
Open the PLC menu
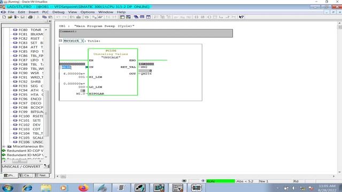[x=45, y=12]
